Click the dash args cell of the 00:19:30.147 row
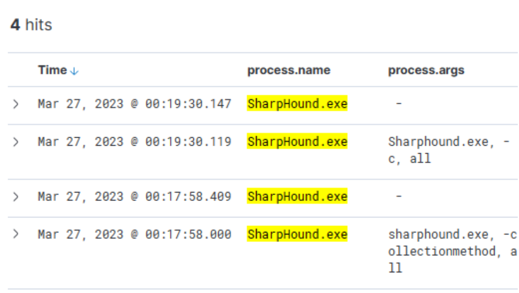Viewport: 519px width, 293px height. click(398, 104)
